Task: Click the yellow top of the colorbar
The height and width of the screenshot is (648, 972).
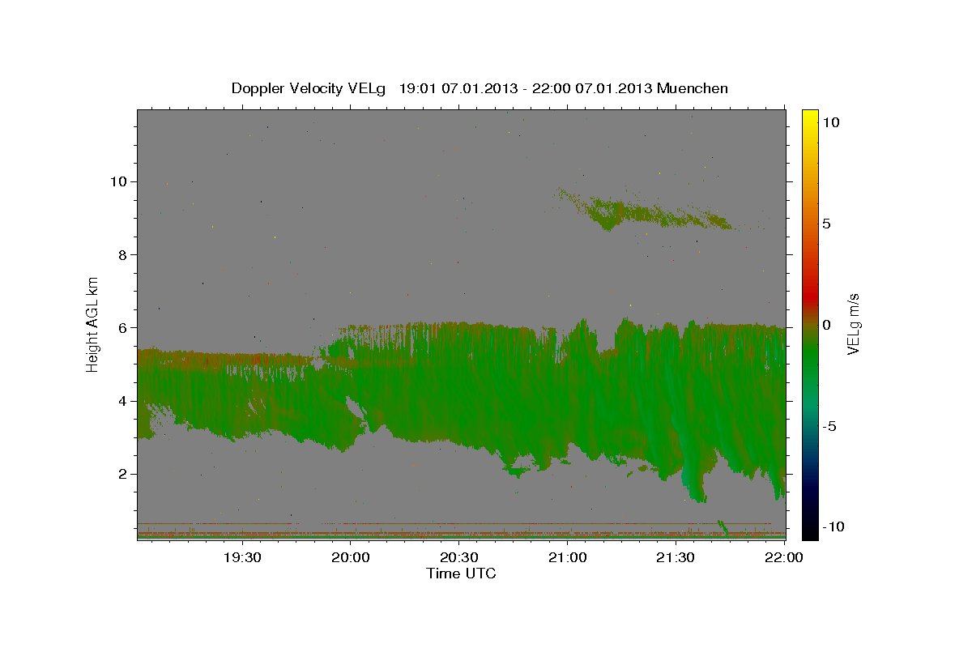Action: click(x=810, y=117)
